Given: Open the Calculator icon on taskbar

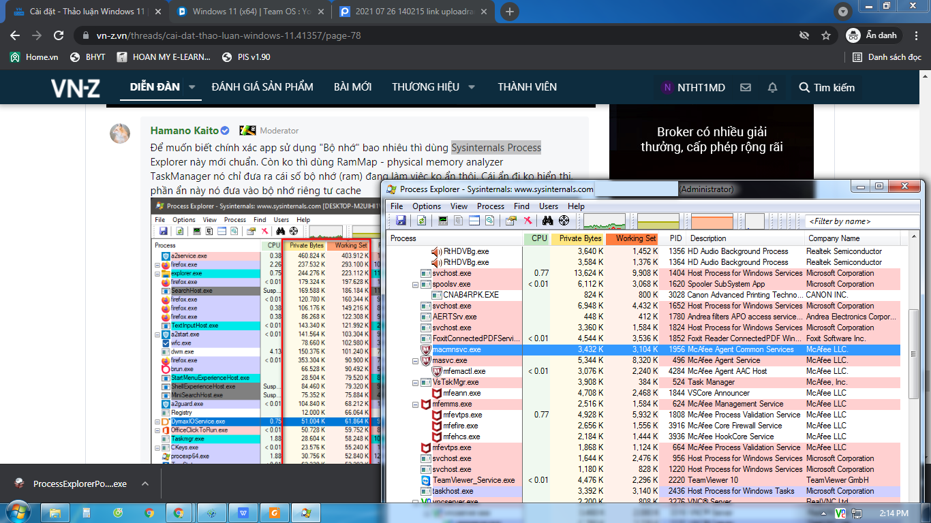Looking at the screenshot, I should [87, 512].
